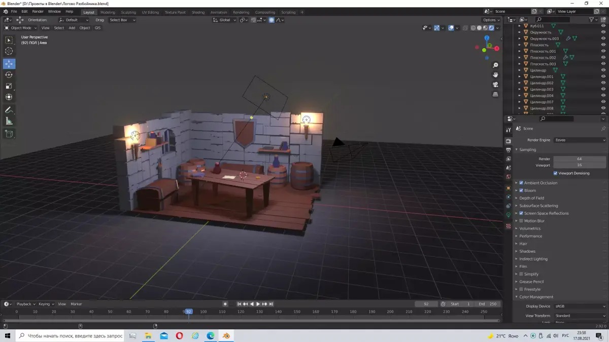Viewport: 609px width, 342px height.
Task: Open the Render menu
Action: click(x=38, y=11)
